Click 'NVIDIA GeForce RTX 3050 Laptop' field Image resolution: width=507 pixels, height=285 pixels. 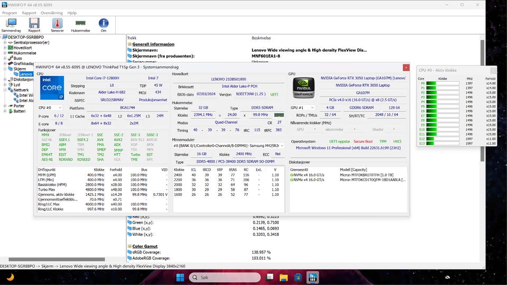coord(362,85)
